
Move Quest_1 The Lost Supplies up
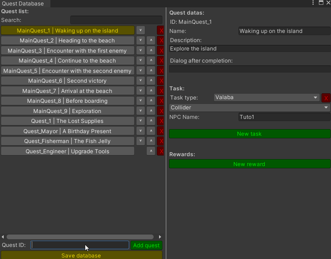pyautogui.click(x=151, y=121)
